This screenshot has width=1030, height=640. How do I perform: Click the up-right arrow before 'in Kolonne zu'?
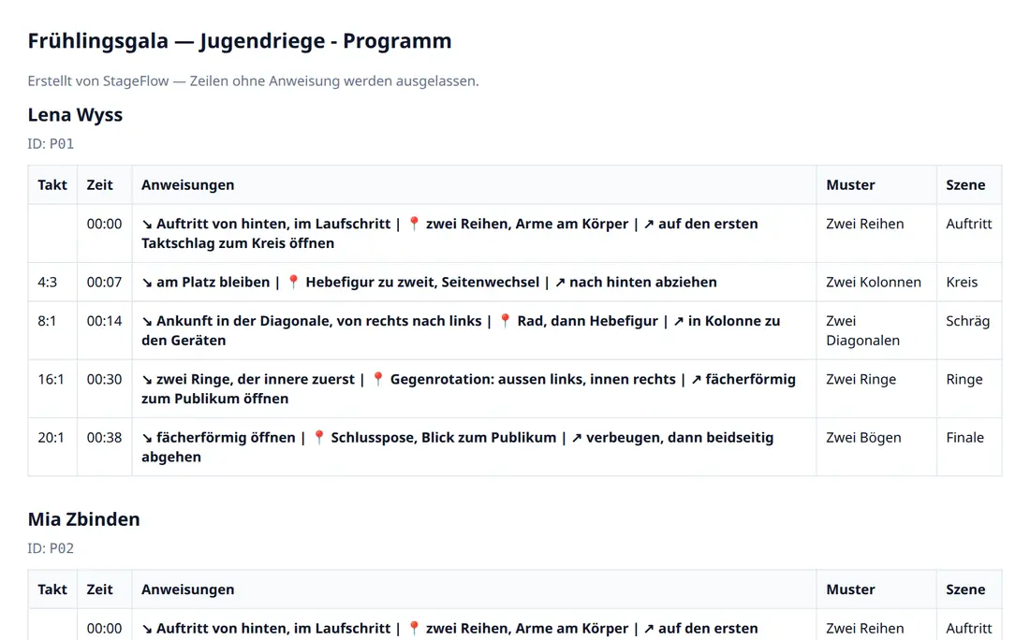point(679,321)
